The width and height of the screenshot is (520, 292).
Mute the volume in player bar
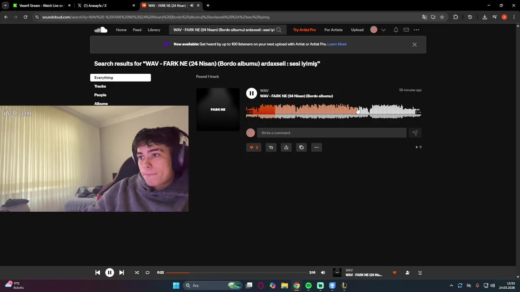323,273
